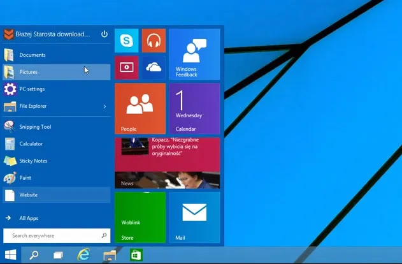This screenshot has height=264, width=402.
Task: Expand the File Explorer submenu arrow
Action: click(x=104, y=106)
